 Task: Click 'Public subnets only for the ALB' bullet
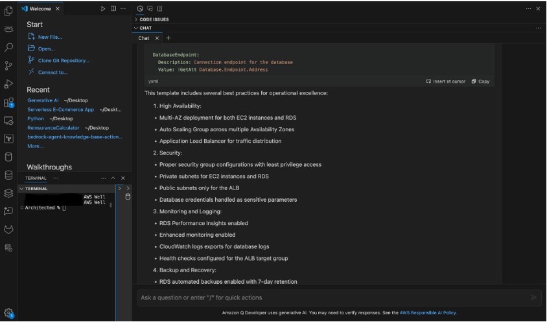point(199,188)
